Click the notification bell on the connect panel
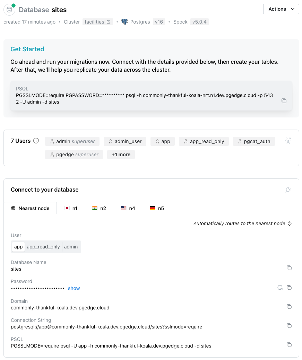 [x=288, y=190]
